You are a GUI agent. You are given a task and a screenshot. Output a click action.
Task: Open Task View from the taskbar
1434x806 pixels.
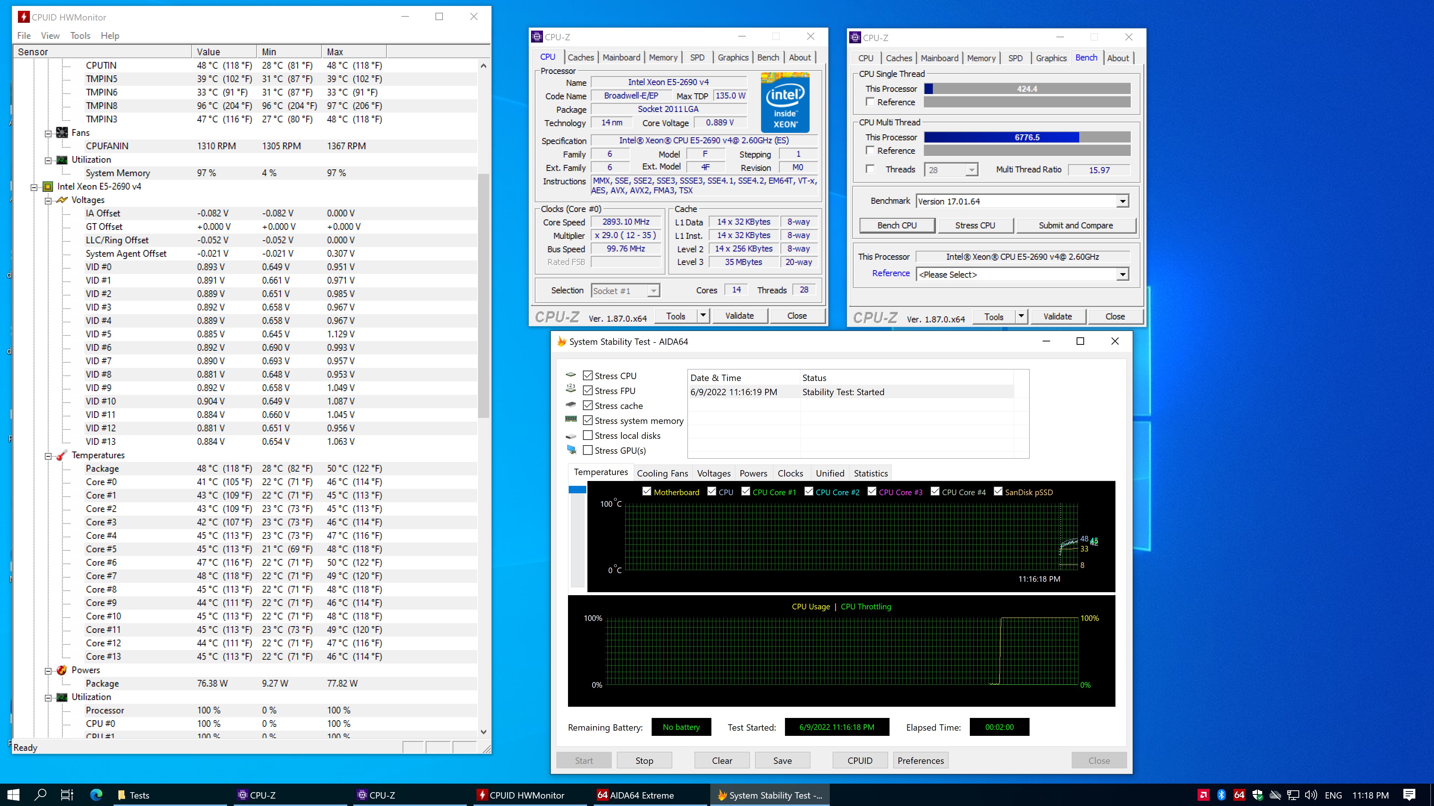point(67,795)
